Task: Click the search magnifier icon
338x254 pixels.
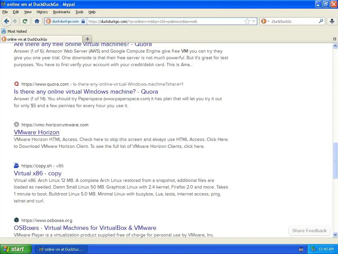Action: click(321, 21)
